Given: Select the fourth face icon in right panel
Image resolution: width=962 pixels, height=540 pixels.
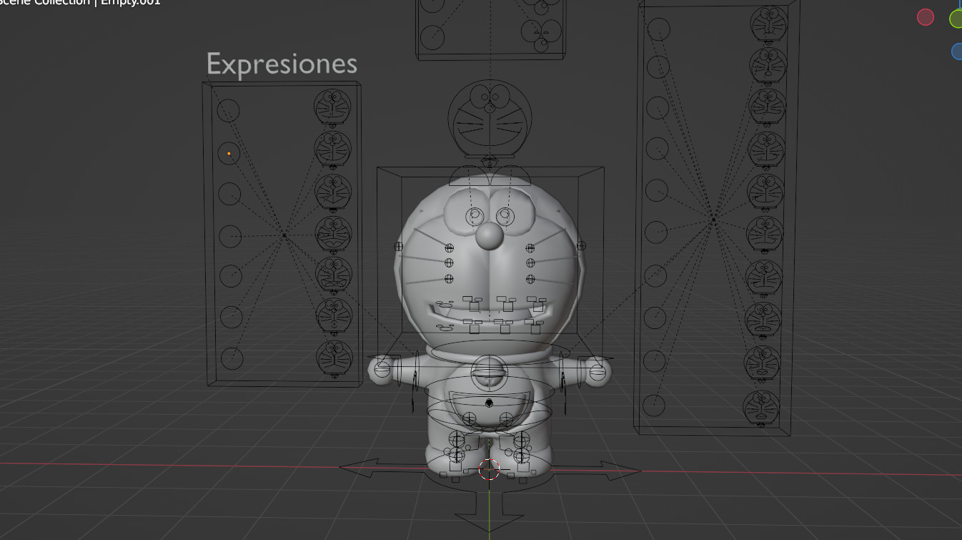Looking at the screenshot, I should tap(767, 149).
